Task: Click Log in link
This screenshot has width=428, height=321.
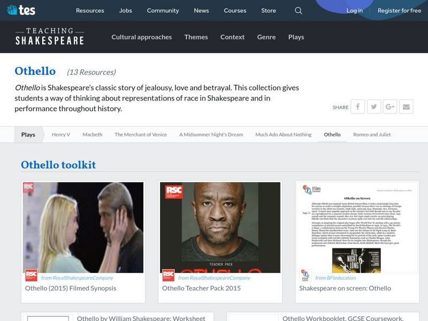Action: click(x=355, y=11)
